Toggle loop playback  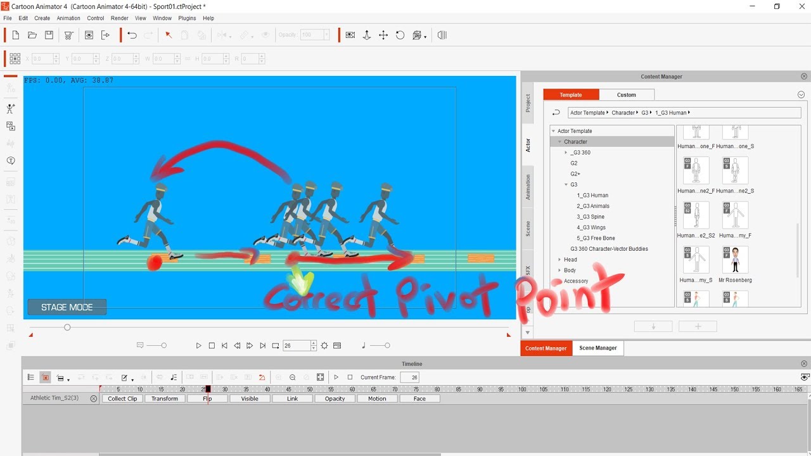(x=276, y=346)
